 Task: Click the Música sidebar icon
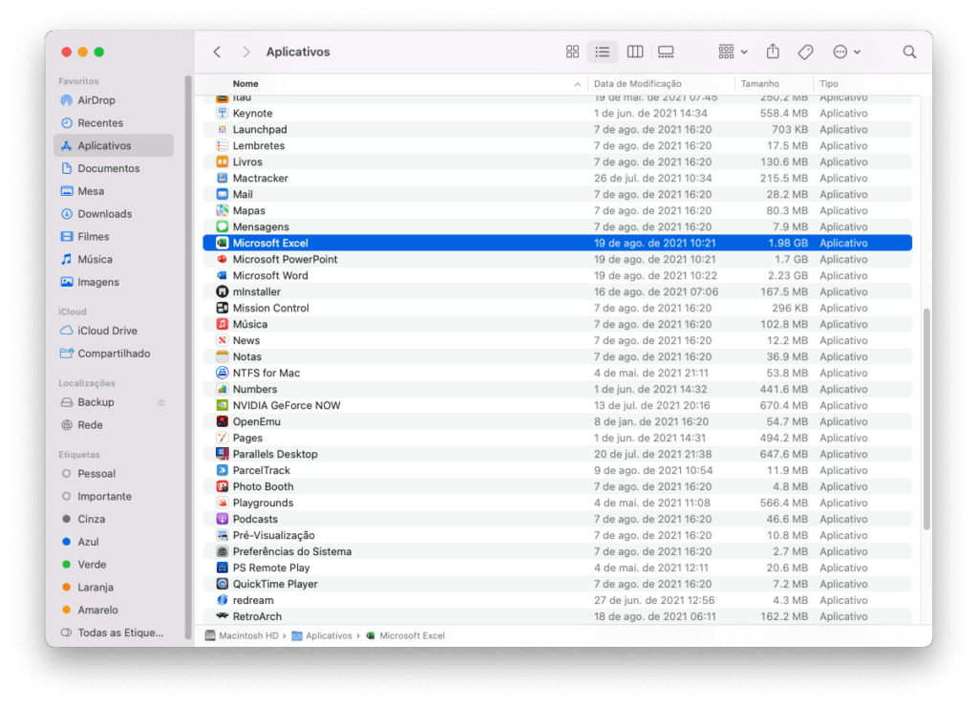click(67, 259)
